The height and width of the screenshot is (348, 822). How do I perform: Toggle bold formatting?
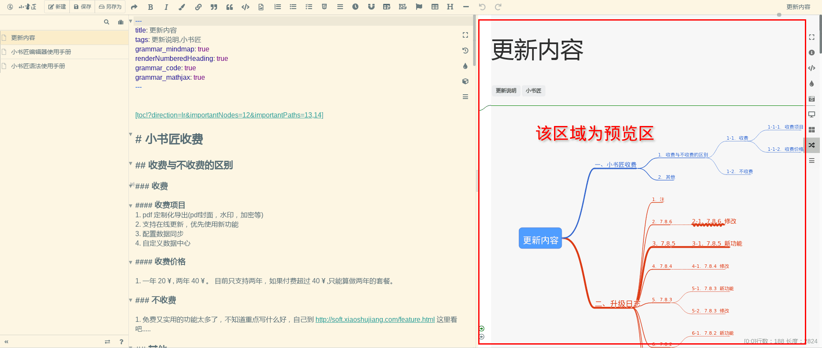(150, 7)
